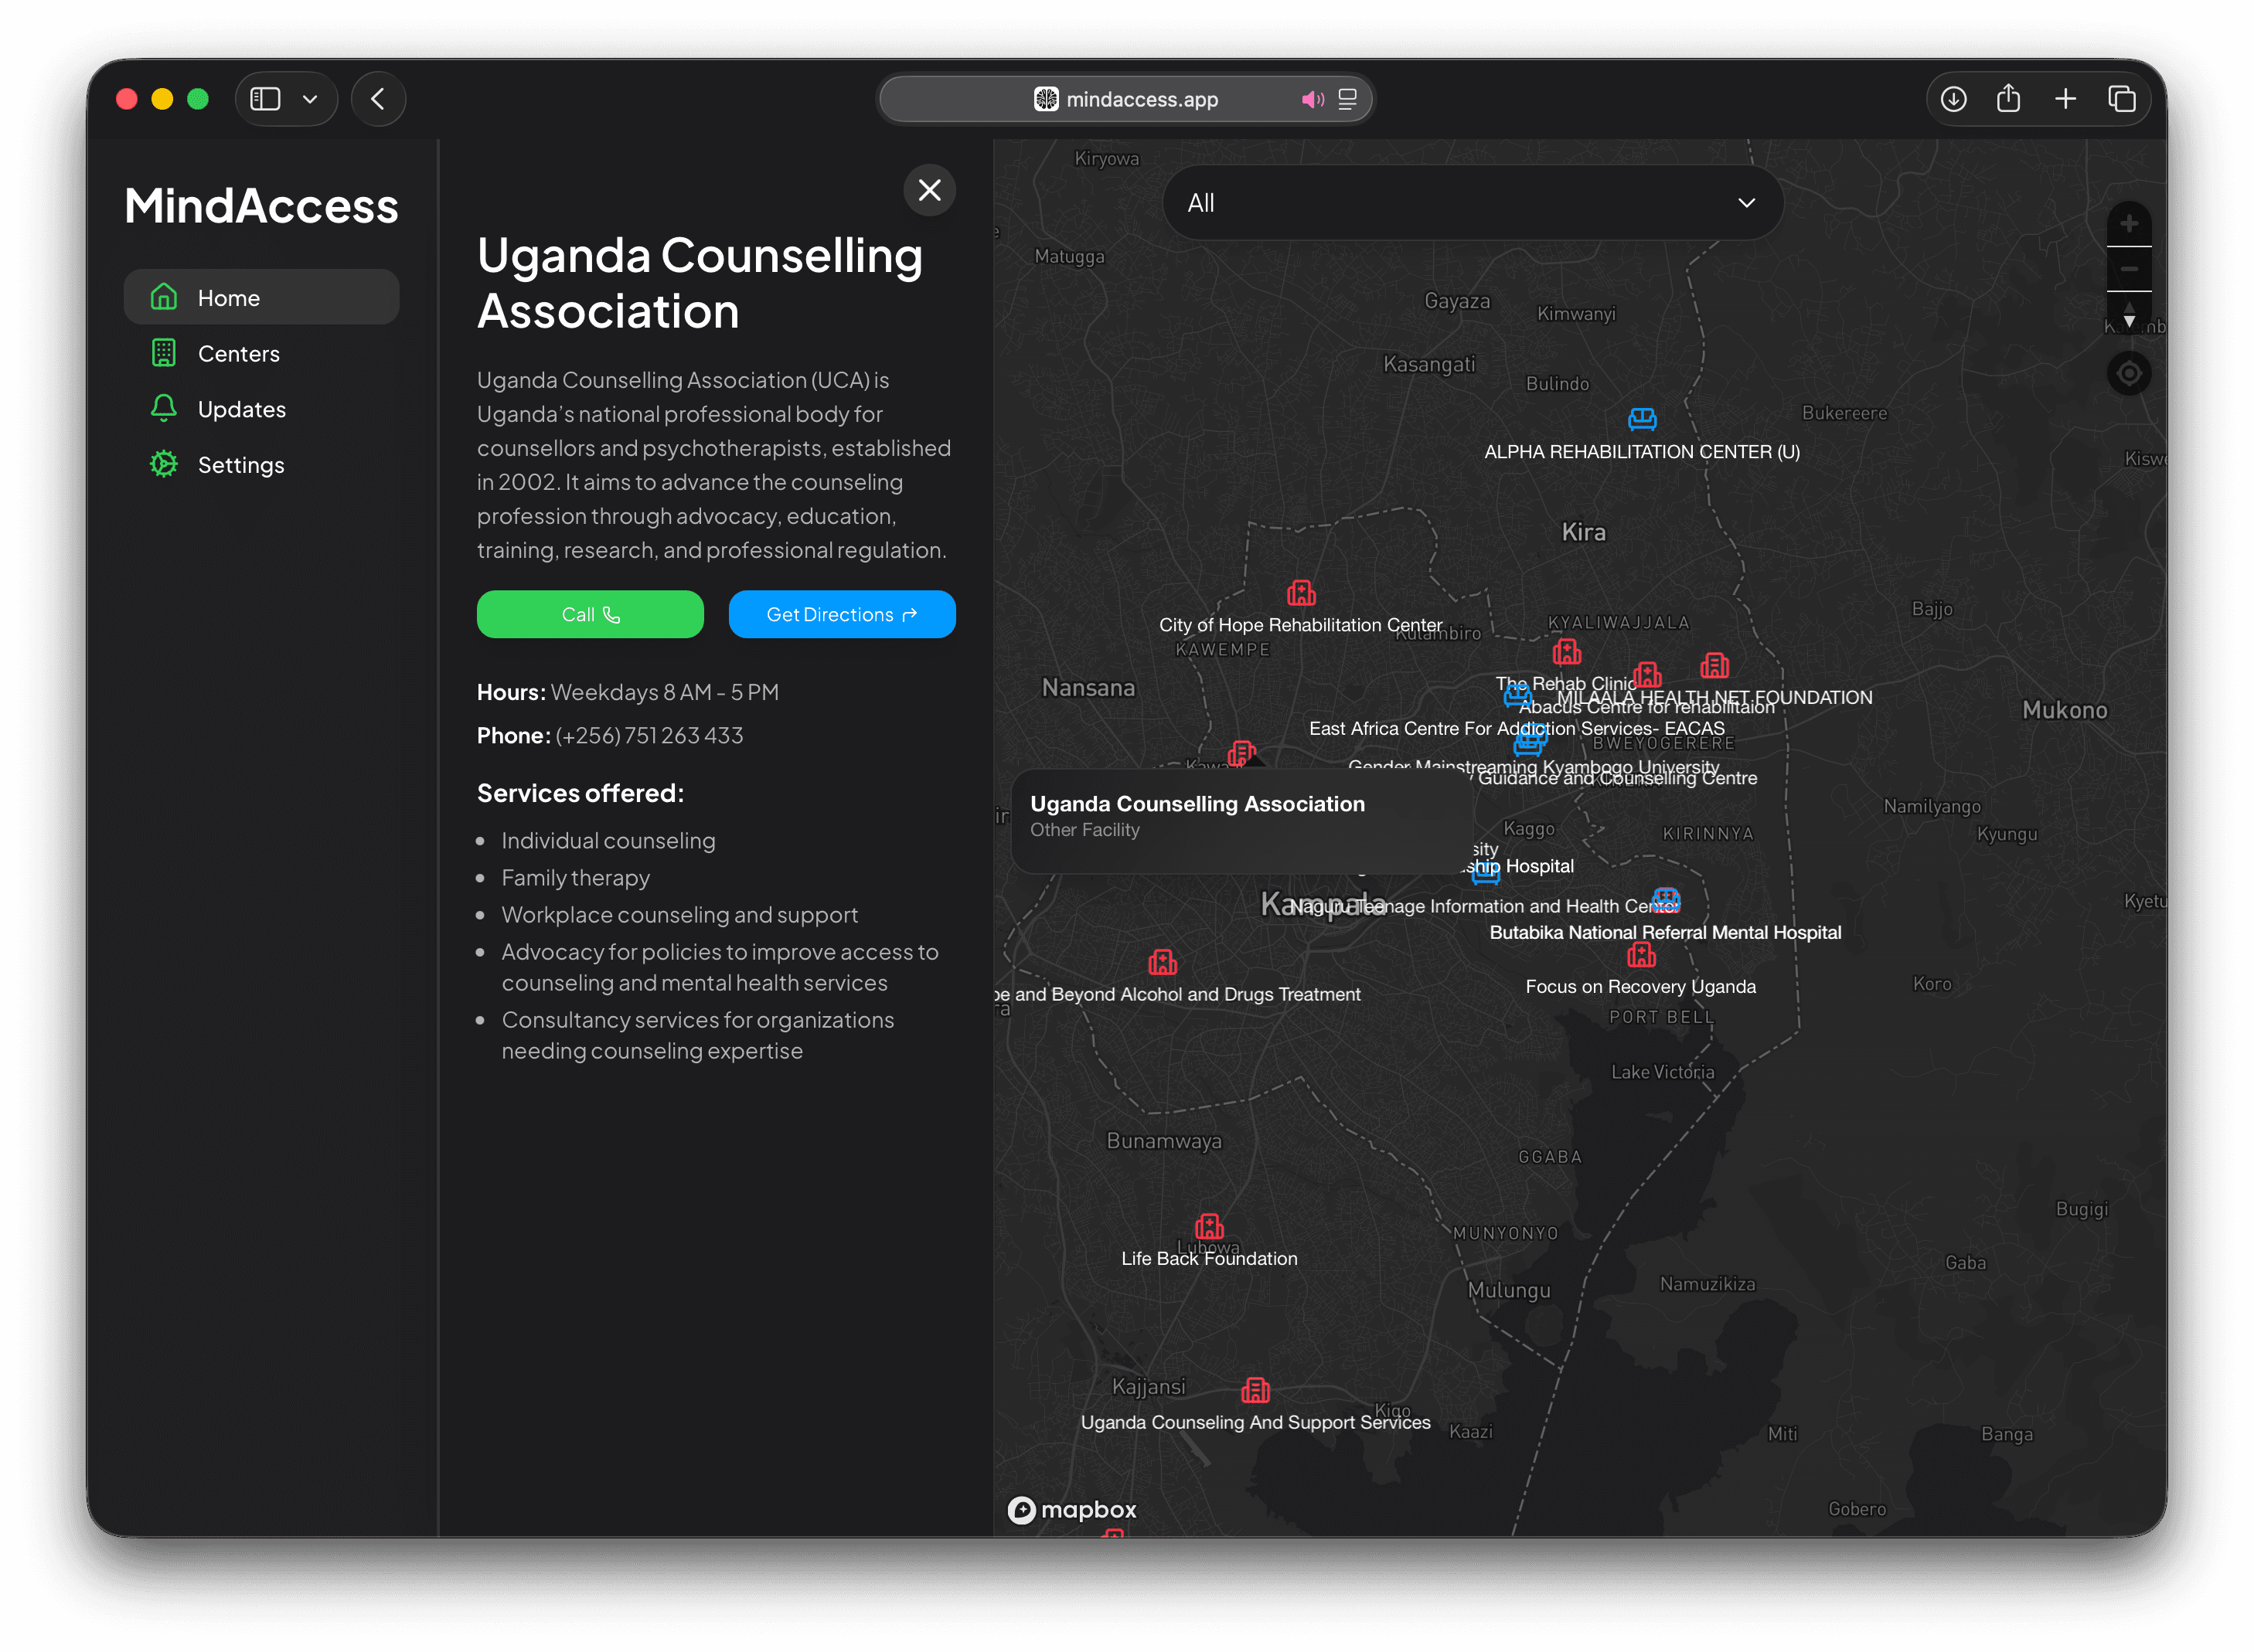Click the Services offered heading
The image size is (2254, 1652).
[x=581, y=793]
